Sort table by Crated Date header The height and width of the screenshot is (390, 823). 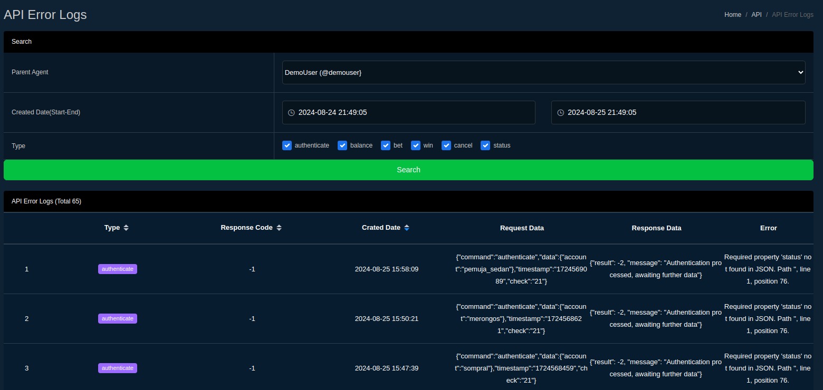pos(381,228)
